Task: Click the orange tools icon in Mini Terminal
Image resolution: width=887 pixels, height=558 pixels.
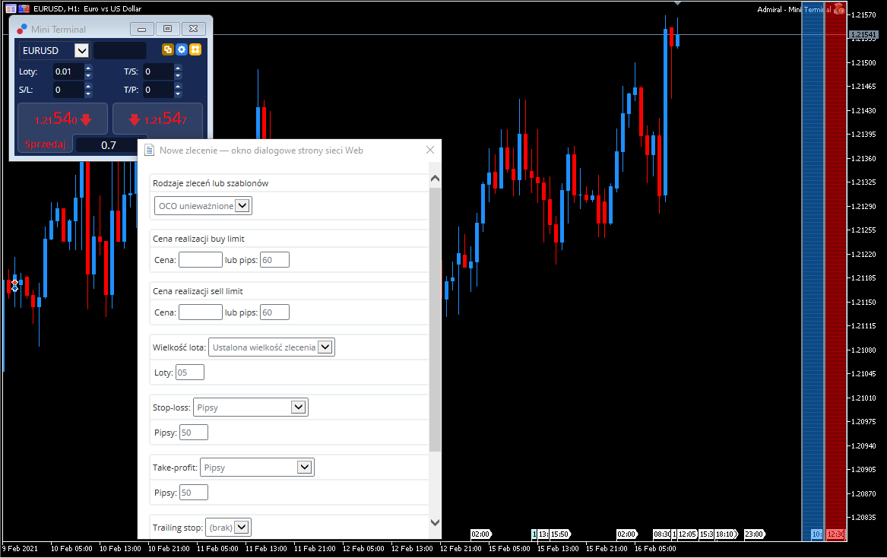Action: (x=195, y=50)
